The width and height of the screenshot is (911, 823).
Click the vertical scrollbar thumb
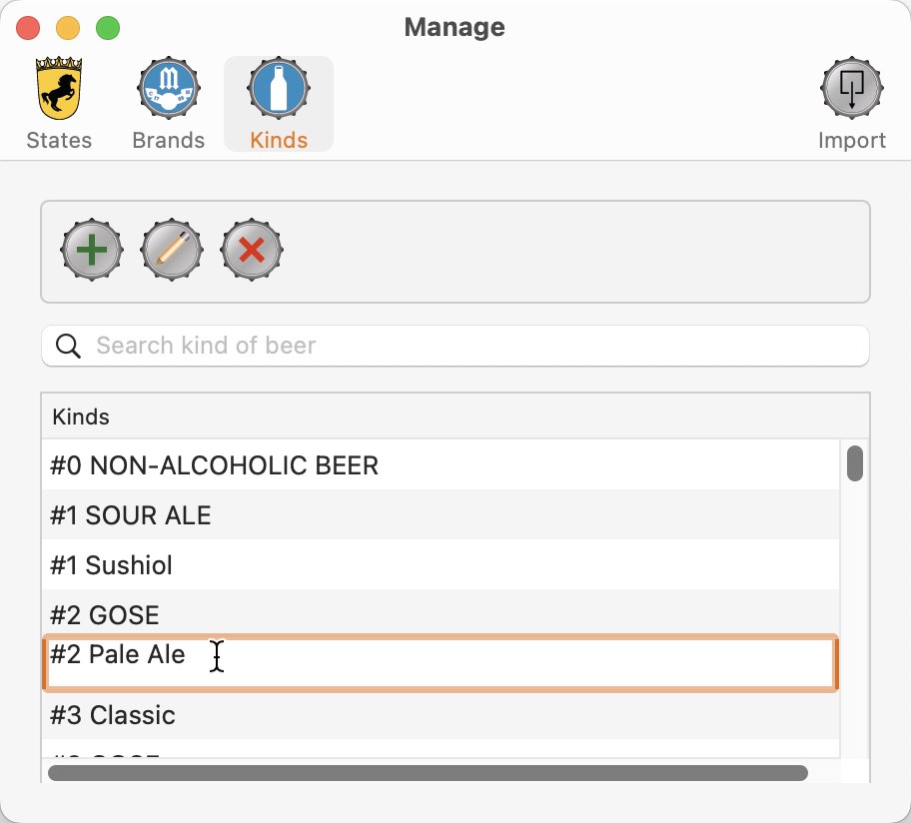(855, 463)
